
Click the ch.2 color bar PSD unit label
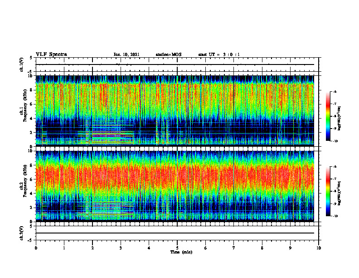[340, 192]
